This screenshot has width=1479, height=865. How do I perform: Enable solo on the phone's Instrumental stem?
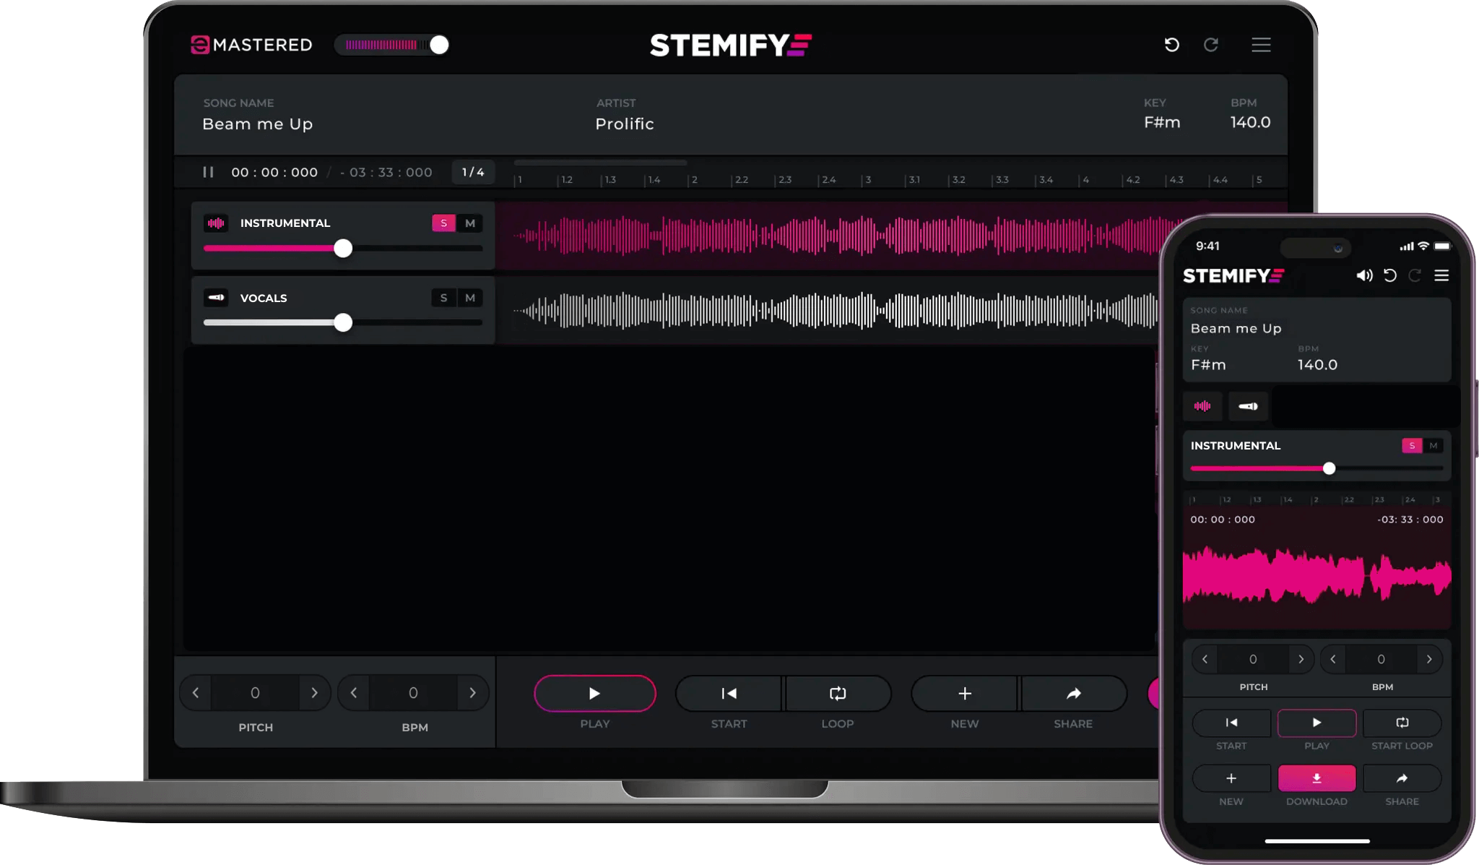tap(1412, 446)
